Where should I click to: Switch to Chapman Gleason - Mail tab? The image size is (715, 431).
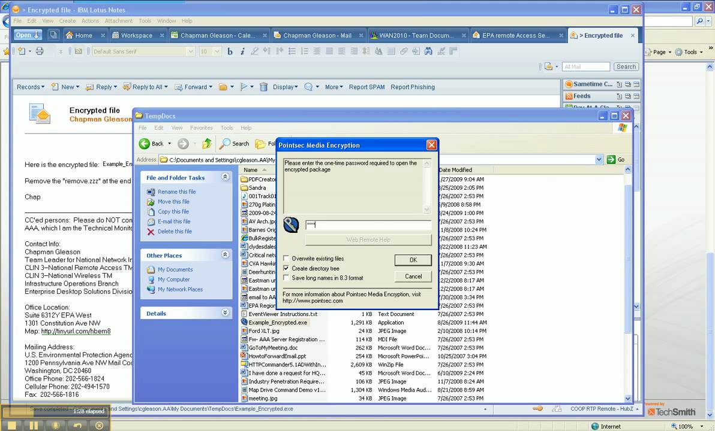pos(317,35)
